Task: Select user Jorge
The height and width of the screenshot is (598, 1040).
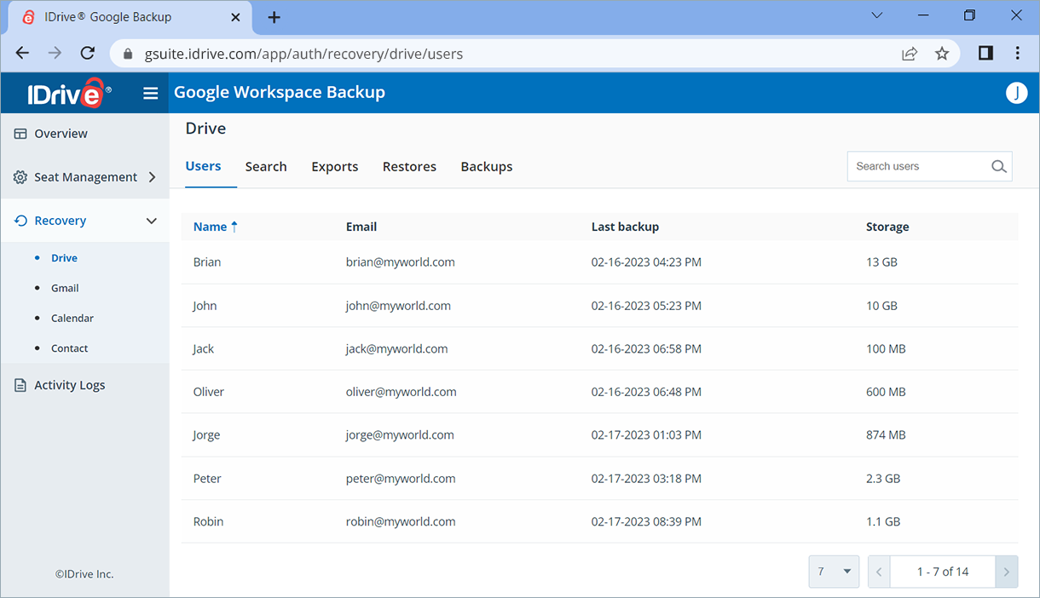Action: (x=207, y=435)
